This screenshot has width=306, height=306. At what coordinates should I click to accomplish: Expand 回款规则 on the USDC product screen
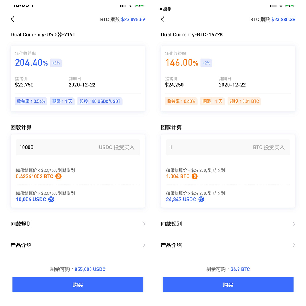click(78, 224)
